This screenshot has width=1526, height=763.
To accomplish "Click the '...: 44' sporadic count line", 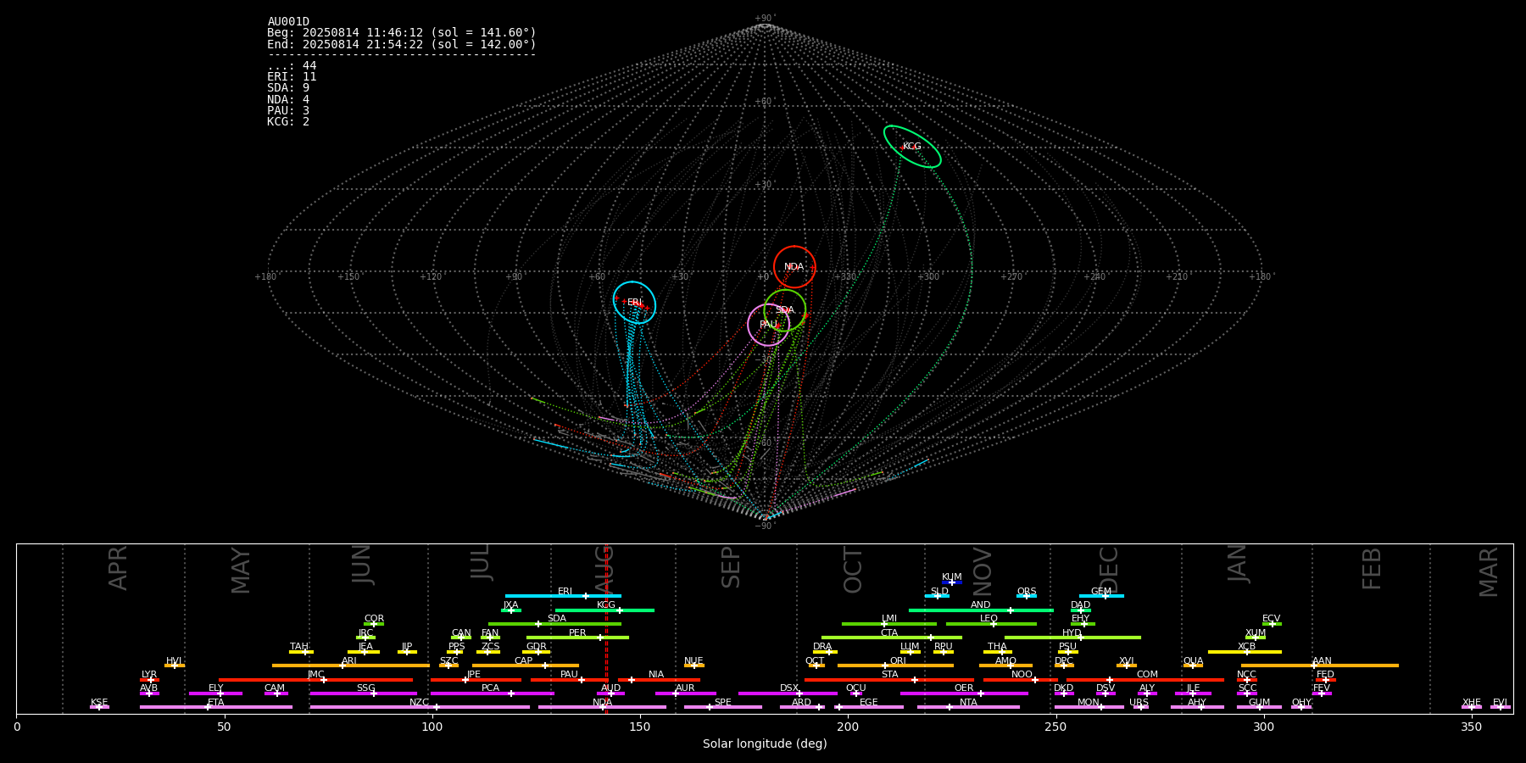I will click(x=292, y=66).
